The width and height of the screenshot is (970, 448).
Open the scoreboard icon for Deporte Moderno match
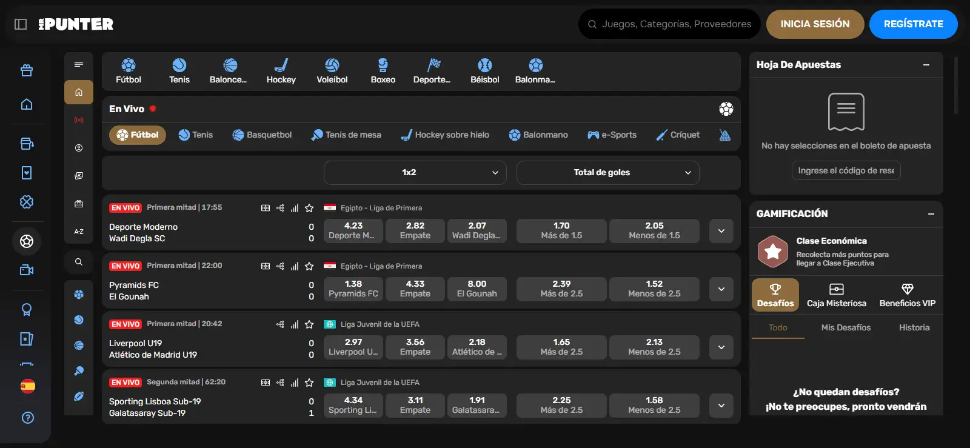[x=266, y=208]
